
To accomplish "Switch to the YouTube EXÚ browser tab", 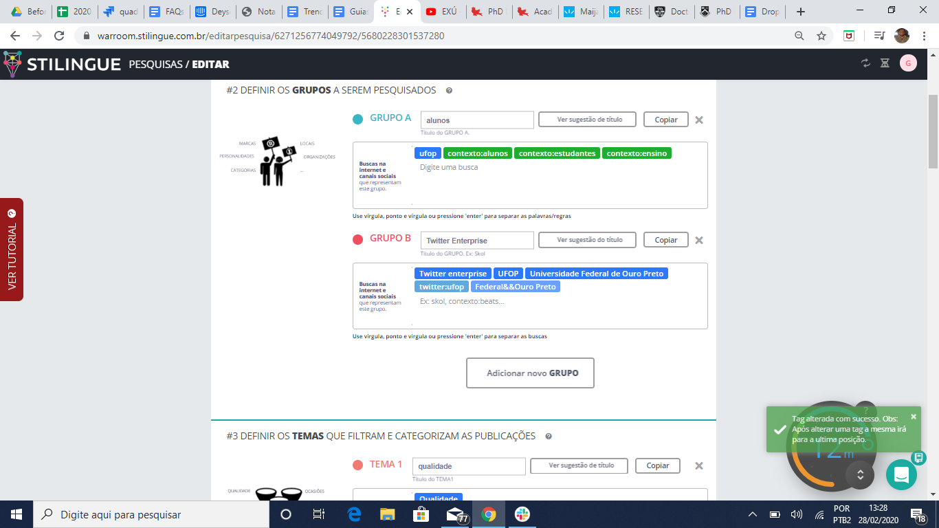I will coord(443,12).
